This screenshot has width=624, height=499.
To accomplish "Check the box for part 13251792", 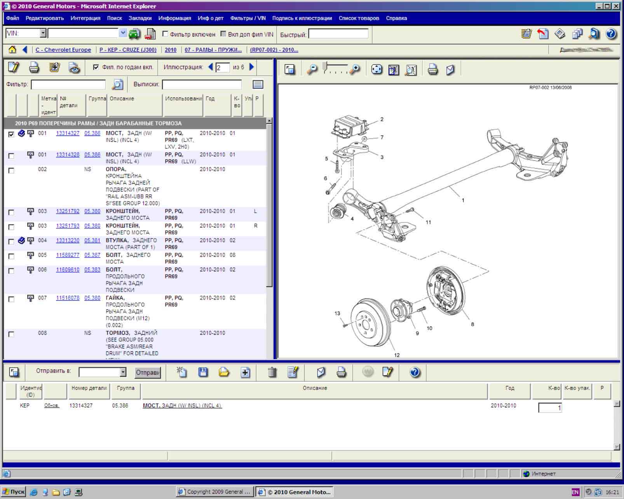I will (x=11, y=212).
